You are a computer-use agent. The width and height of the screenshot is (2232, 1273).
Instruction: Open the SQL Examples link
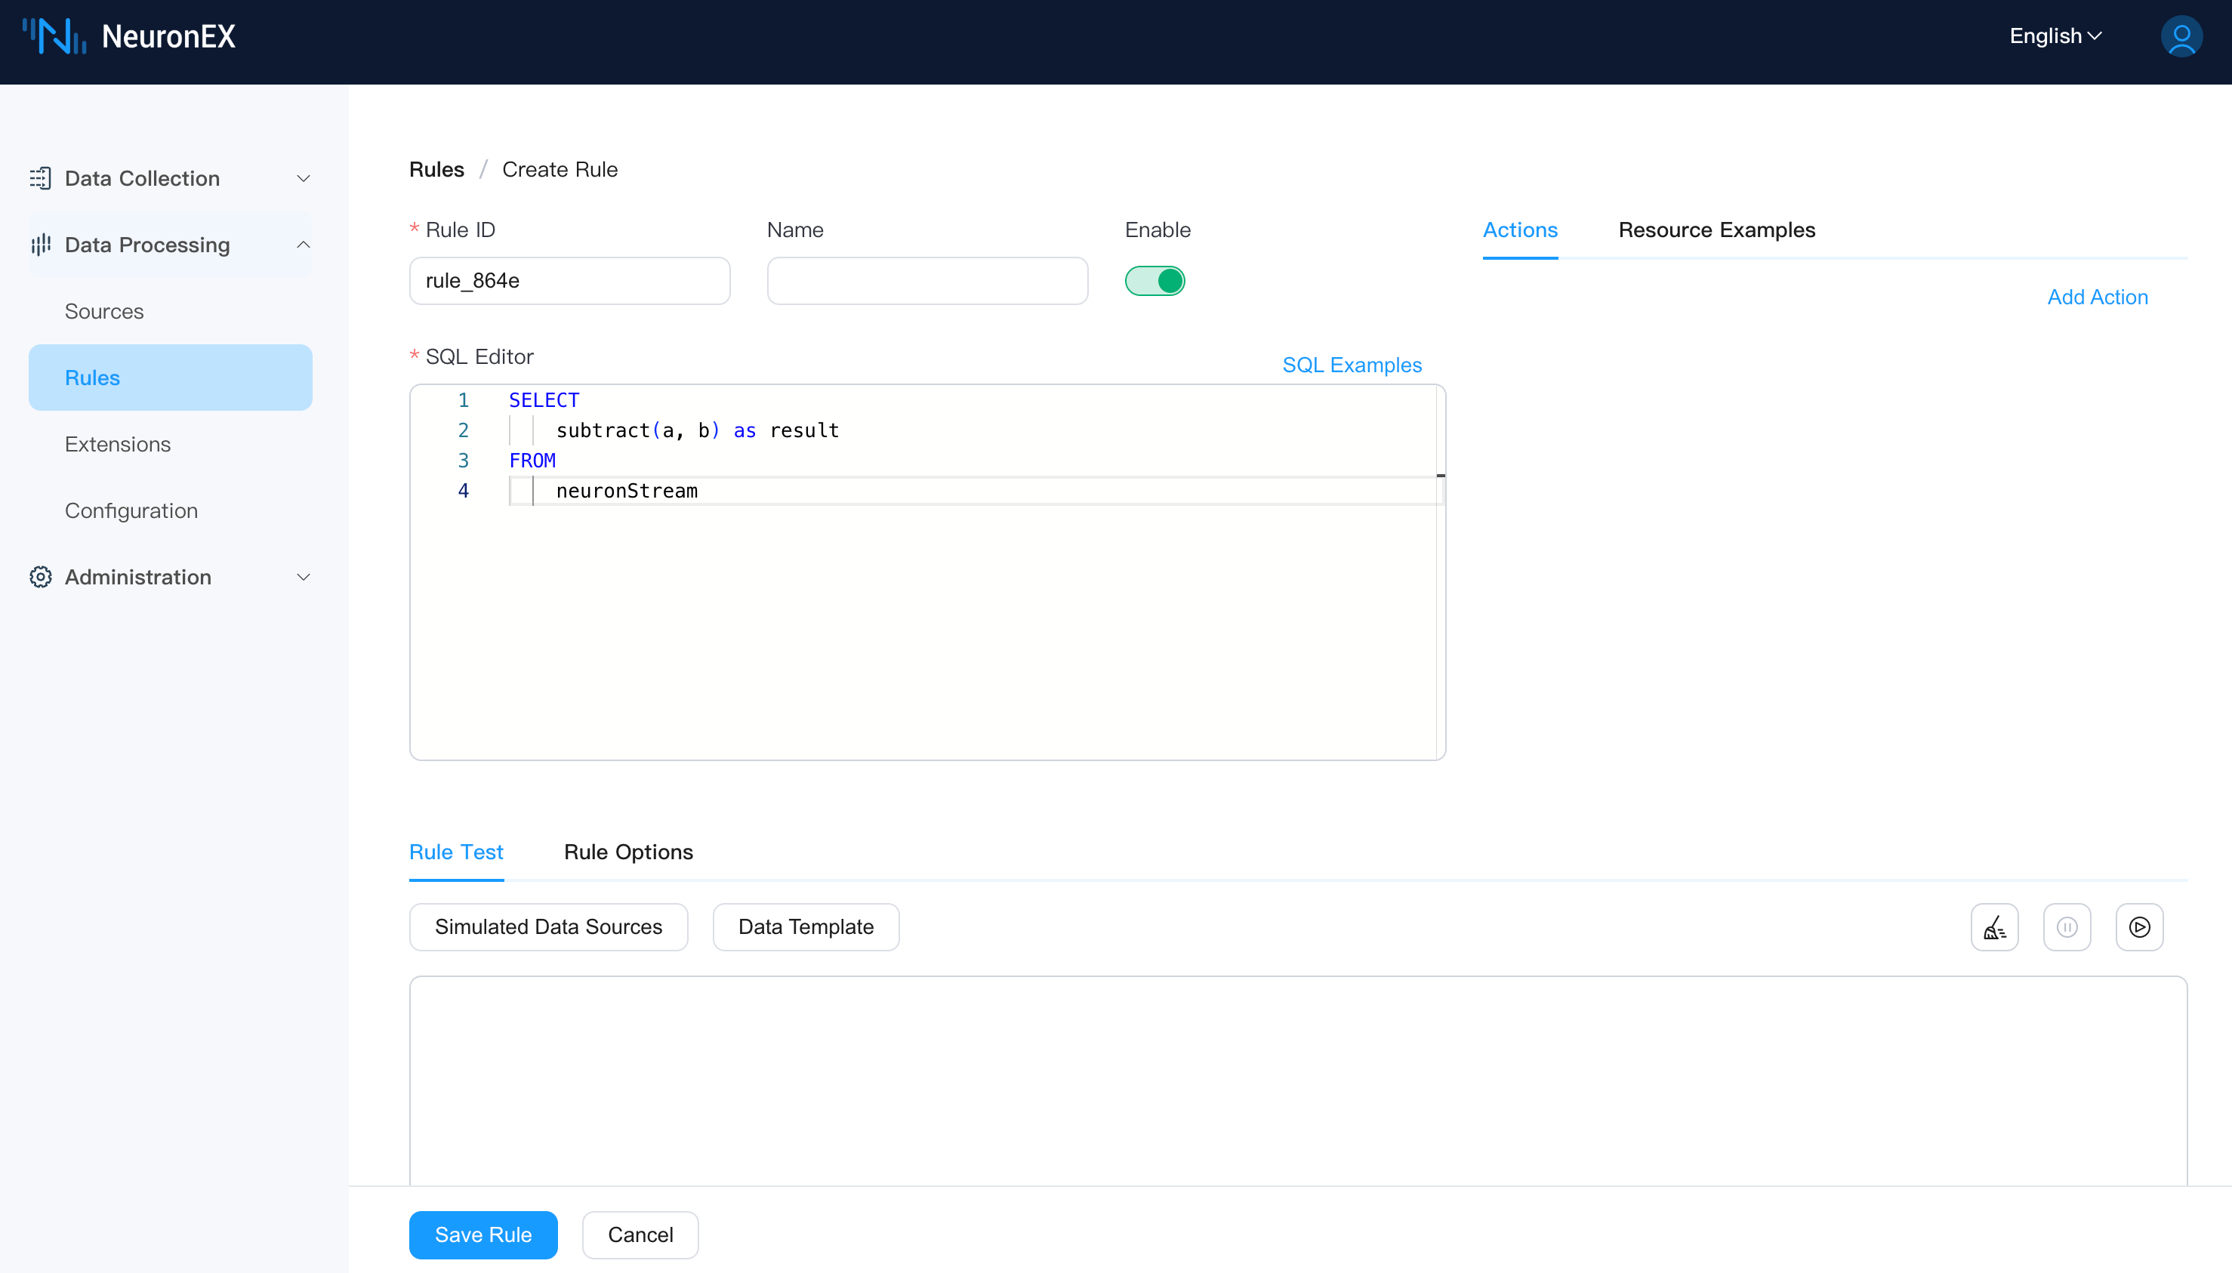pos(1351,365)
